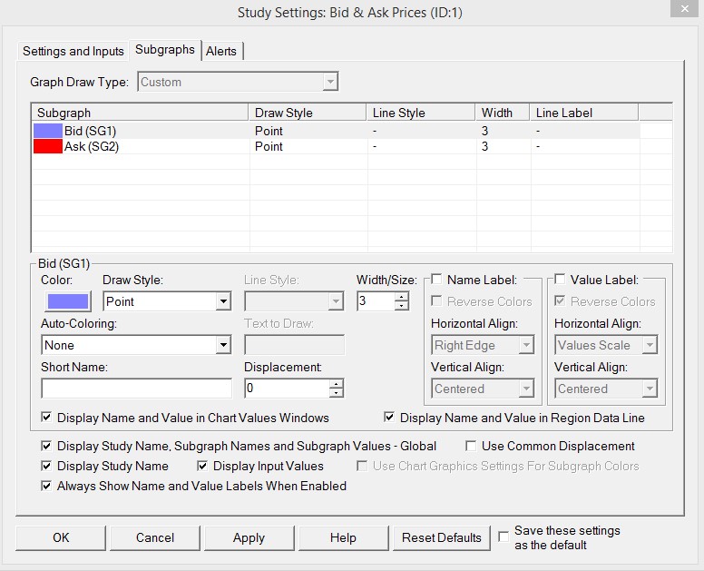Increase Width/Size with up arrow
This screenshot has height=571, width=704.
[402, 296]
